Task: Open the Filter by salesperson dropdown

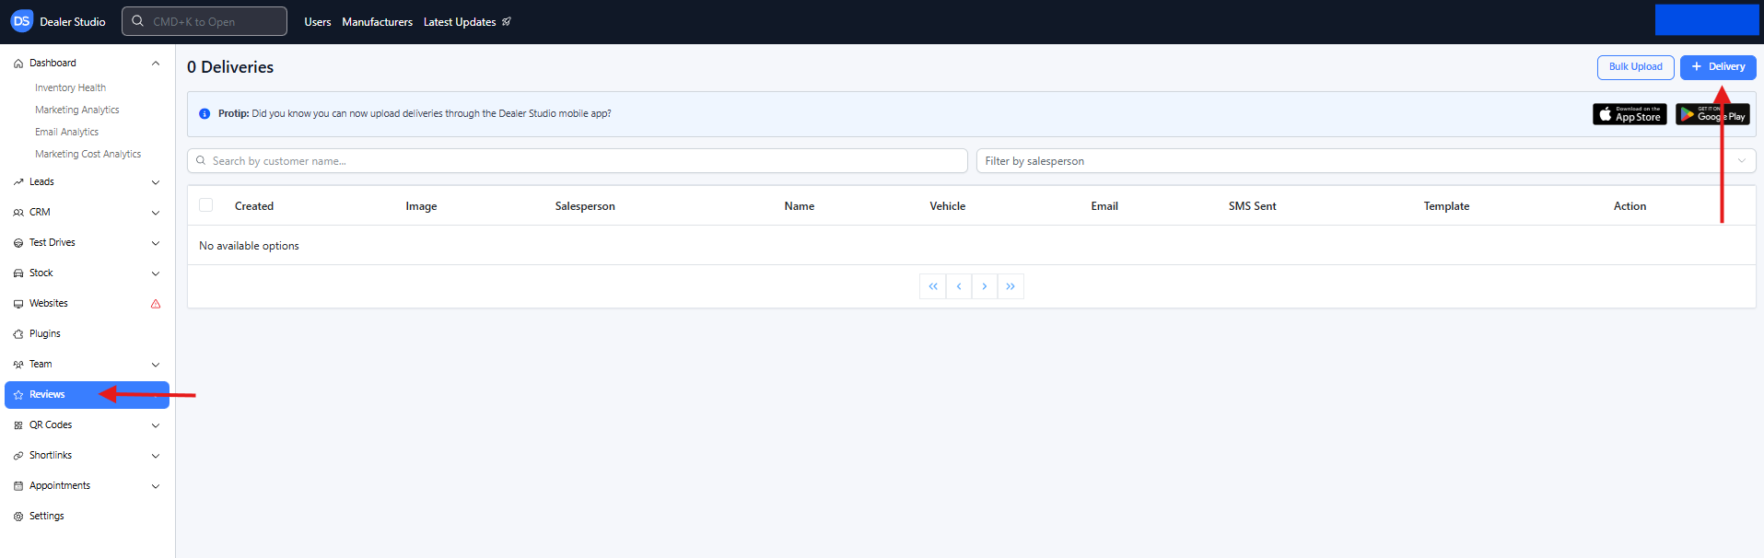Action: [x=1366, y=161]
